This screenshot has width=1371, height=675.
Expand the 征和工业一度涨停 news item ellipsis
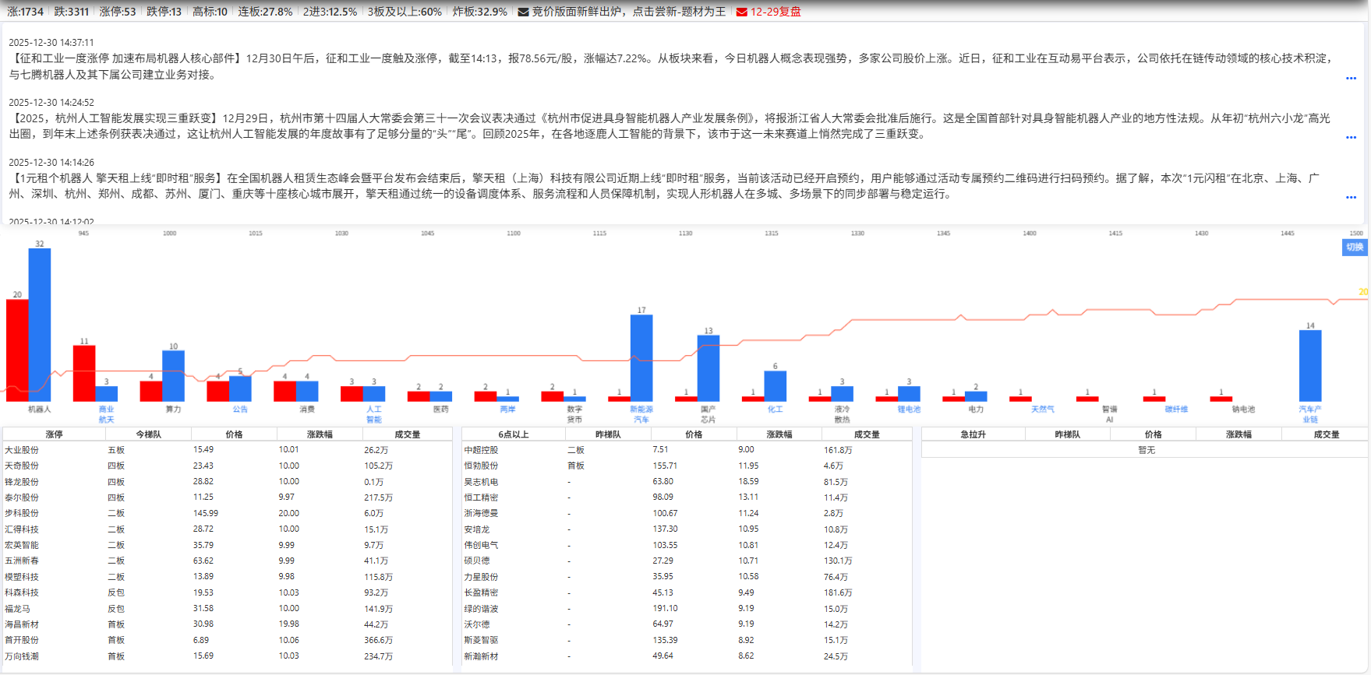pyautogui.click(x=1351, y=78)
